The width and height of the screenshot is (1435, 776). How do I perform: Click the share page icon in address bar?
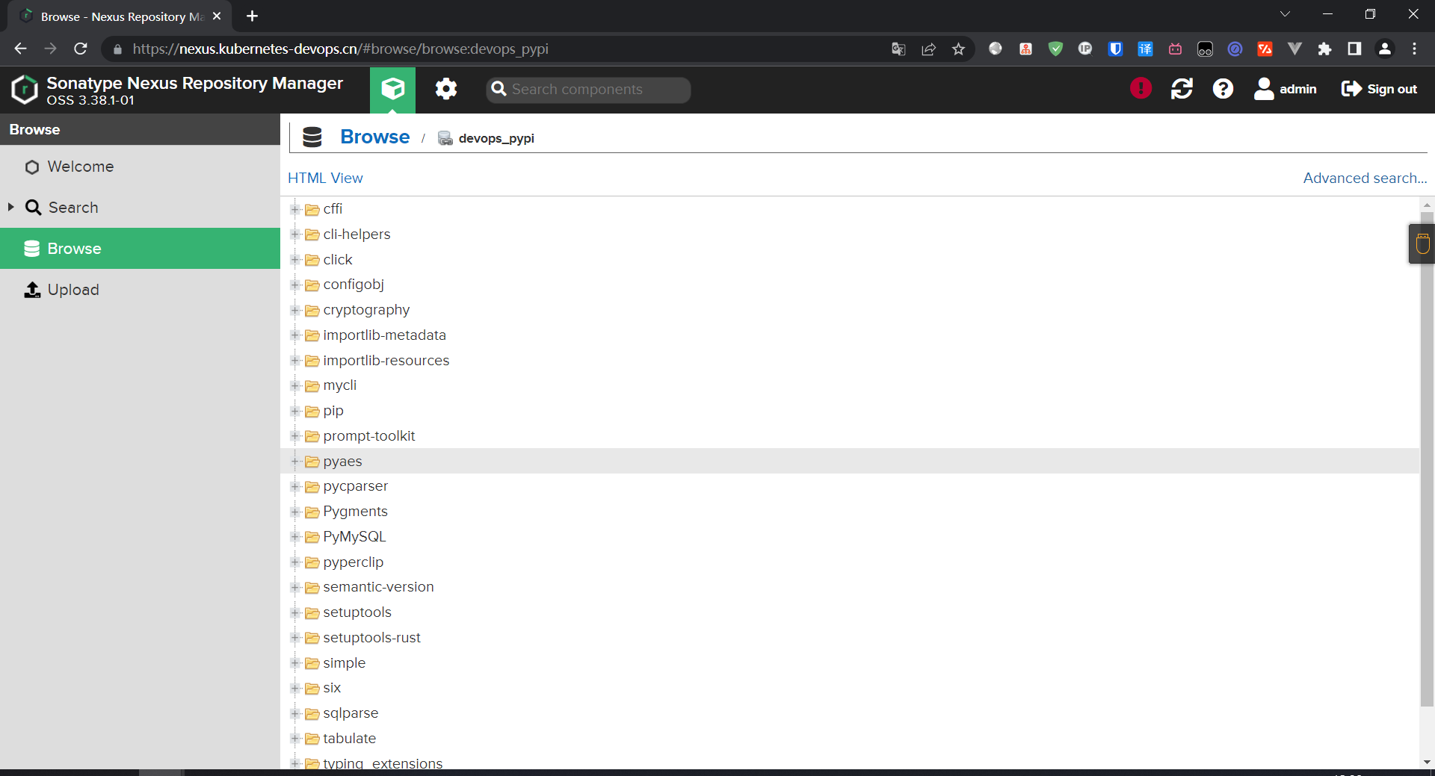tap(928, 49)
